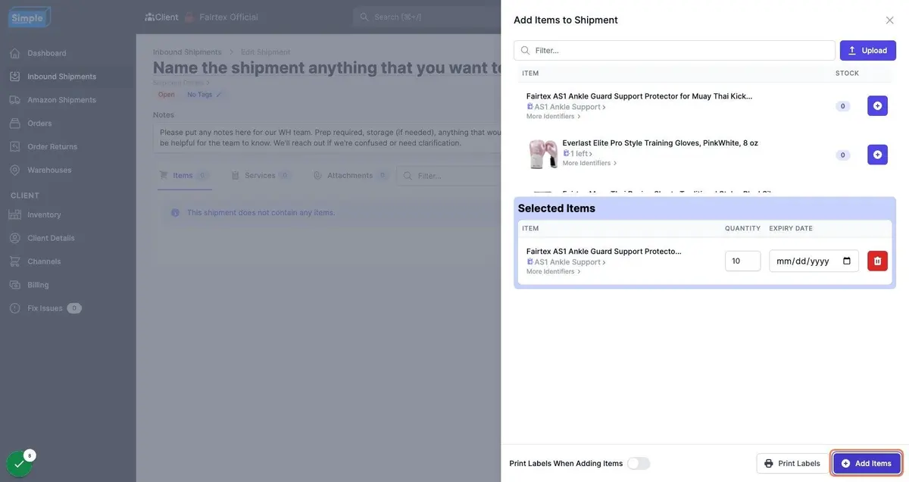Click the Fix Issues warning icon
909x482 pixels.
point(14,308)
